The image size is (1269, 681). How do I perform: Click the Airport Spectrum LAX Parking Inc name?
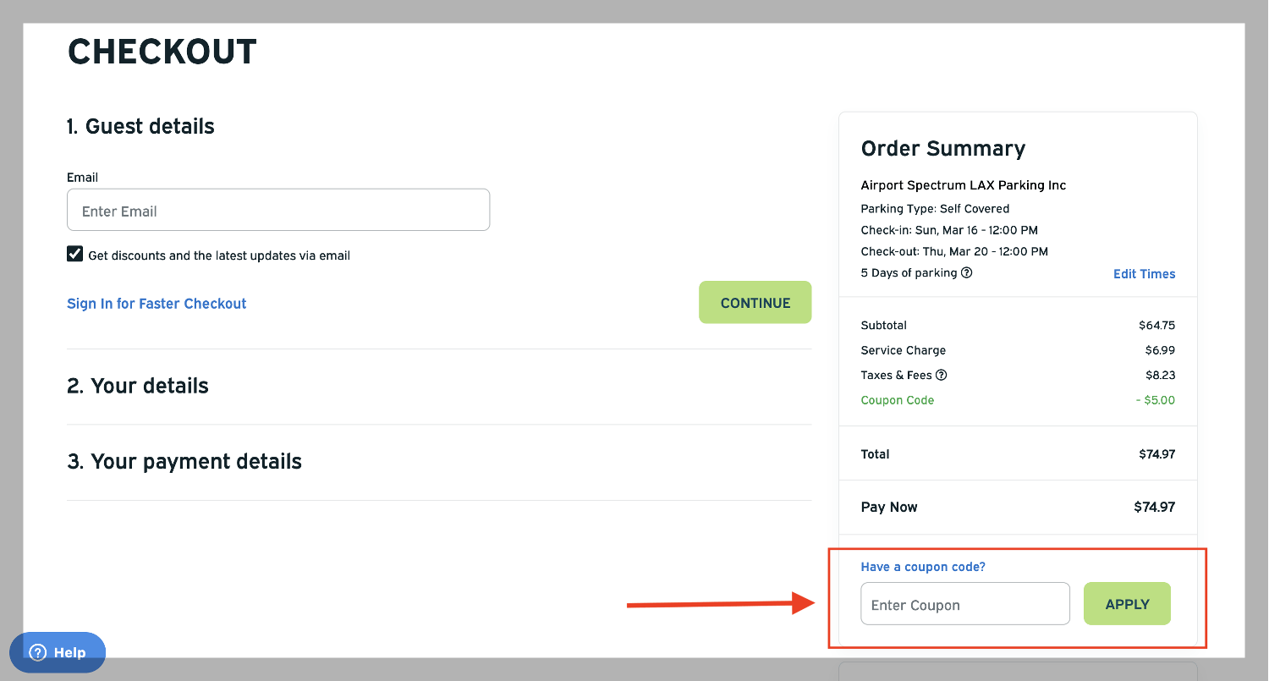(x=963, y=185)
